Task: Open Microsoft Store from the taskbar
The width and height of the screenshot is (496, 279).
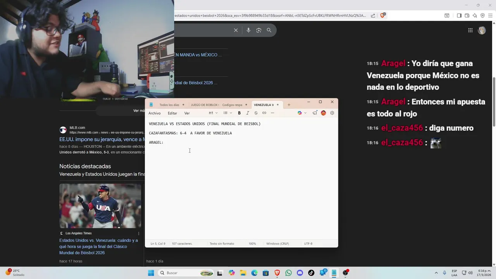Action: 265,273
